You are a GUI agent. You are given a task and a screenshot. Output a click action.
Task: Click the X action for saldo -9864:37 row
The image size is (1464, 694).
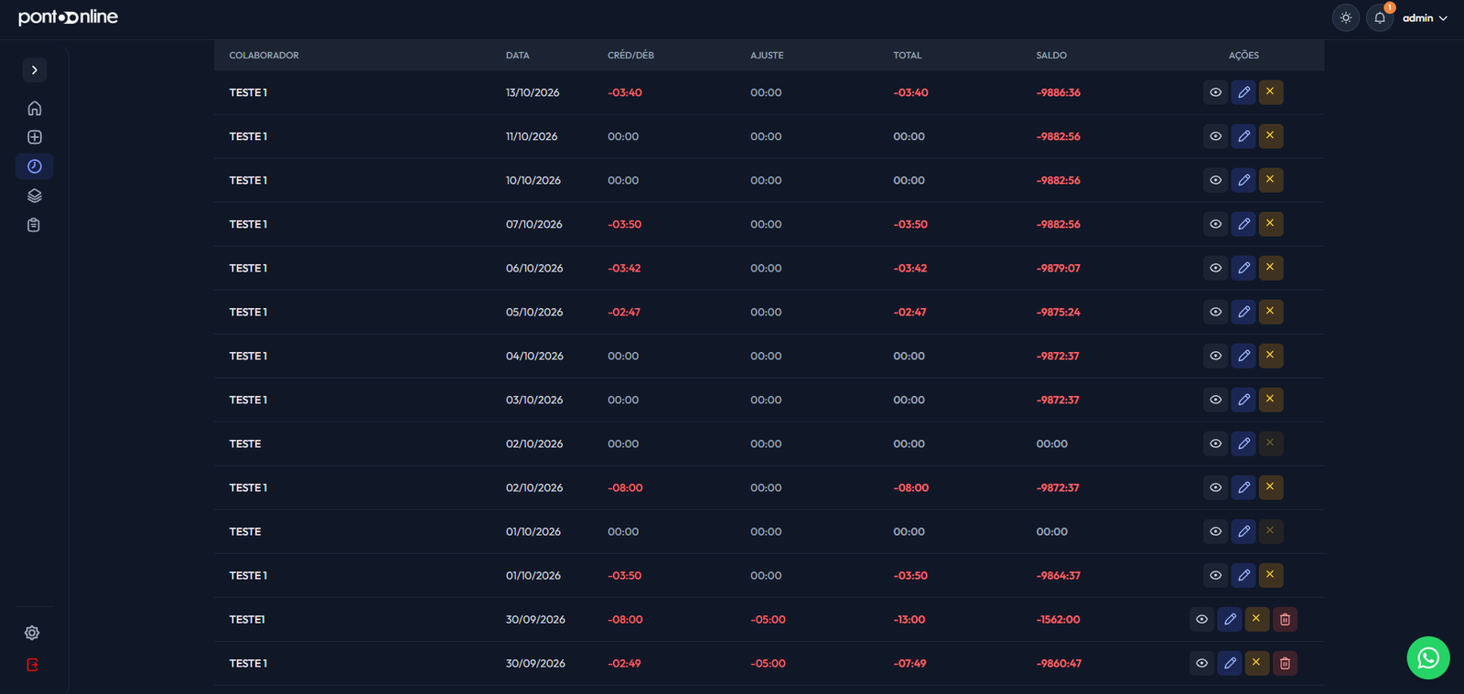click(1271, 575)
